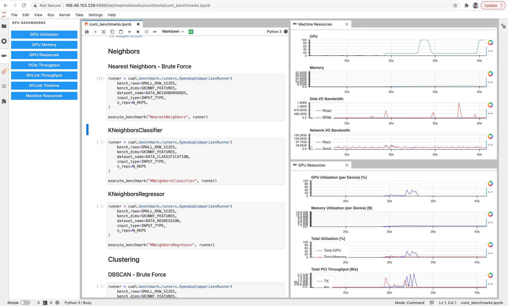
Task: Close the Machine Resources tab
Action: [347, 24]
